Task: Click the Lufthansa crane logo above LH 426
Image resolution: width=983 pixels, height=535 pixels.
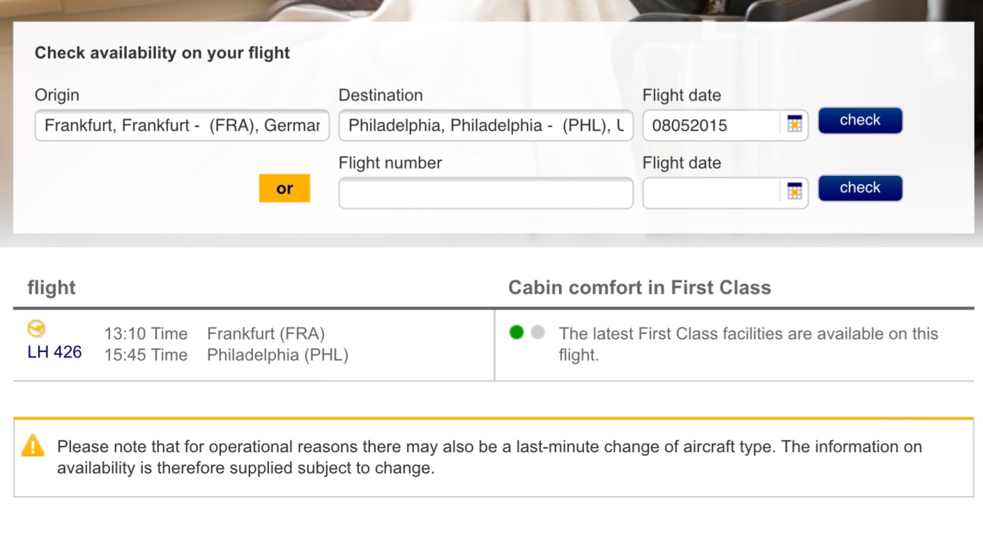Action: coord(36,329)
